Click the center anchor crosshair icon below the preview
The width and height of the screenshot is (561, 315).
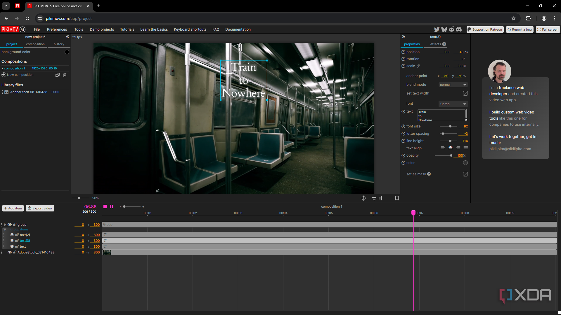pos(363,198)
